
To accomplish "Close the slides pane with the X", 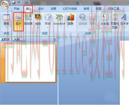I will point(55,40).
